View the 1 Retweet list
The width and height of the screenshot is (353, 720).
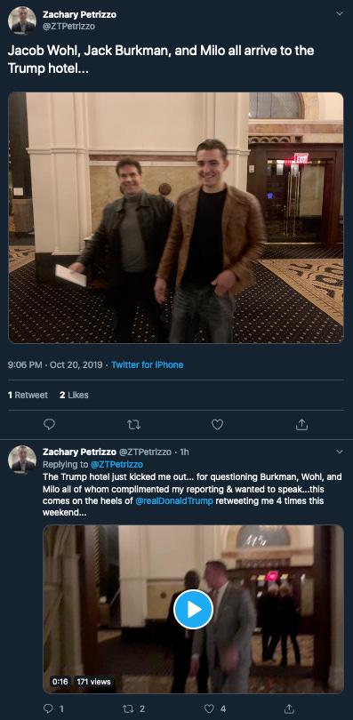pos(28,395)
